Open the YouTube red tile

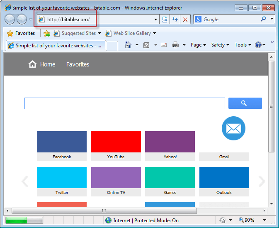(116, 146)
